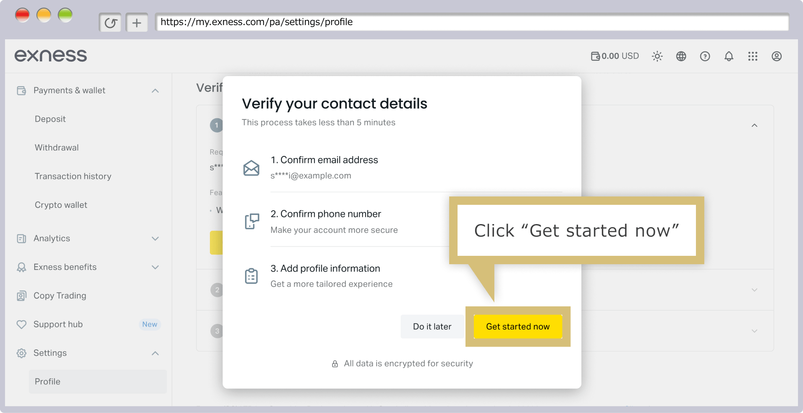803x413 pixels.
Task: Click the browser address bar
Action: tap(472, 22)
